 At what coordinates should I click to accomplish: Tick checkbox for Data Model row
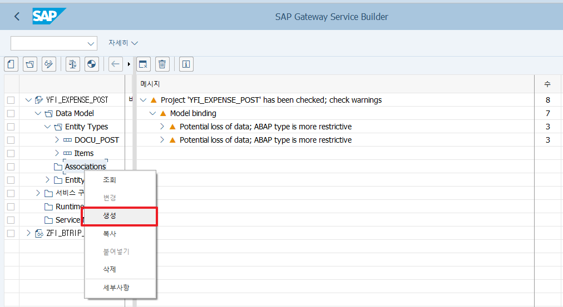11,113
